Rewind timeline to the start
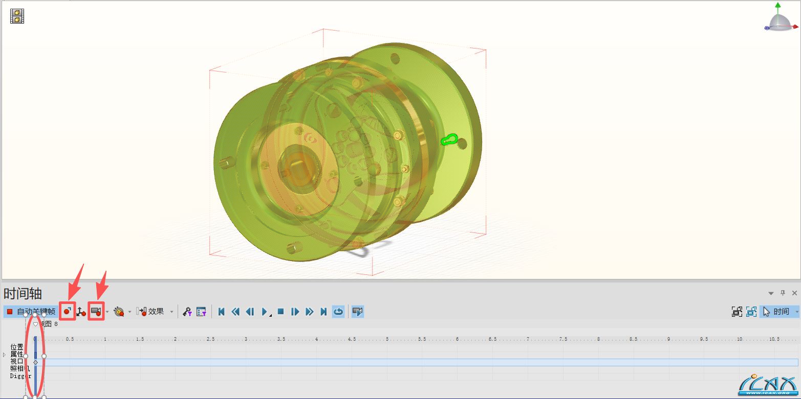801x399 pixels. [x=222, y=312]
